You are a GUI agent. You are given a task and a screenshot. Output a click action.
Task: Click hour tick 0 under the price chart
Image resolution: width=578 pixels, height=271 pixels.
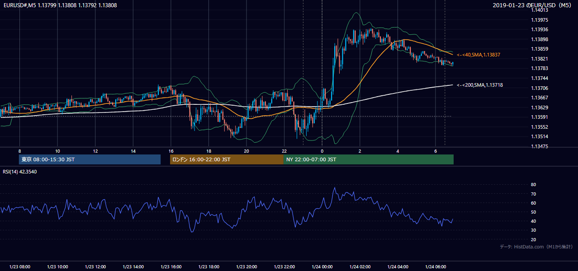[322, 151]
